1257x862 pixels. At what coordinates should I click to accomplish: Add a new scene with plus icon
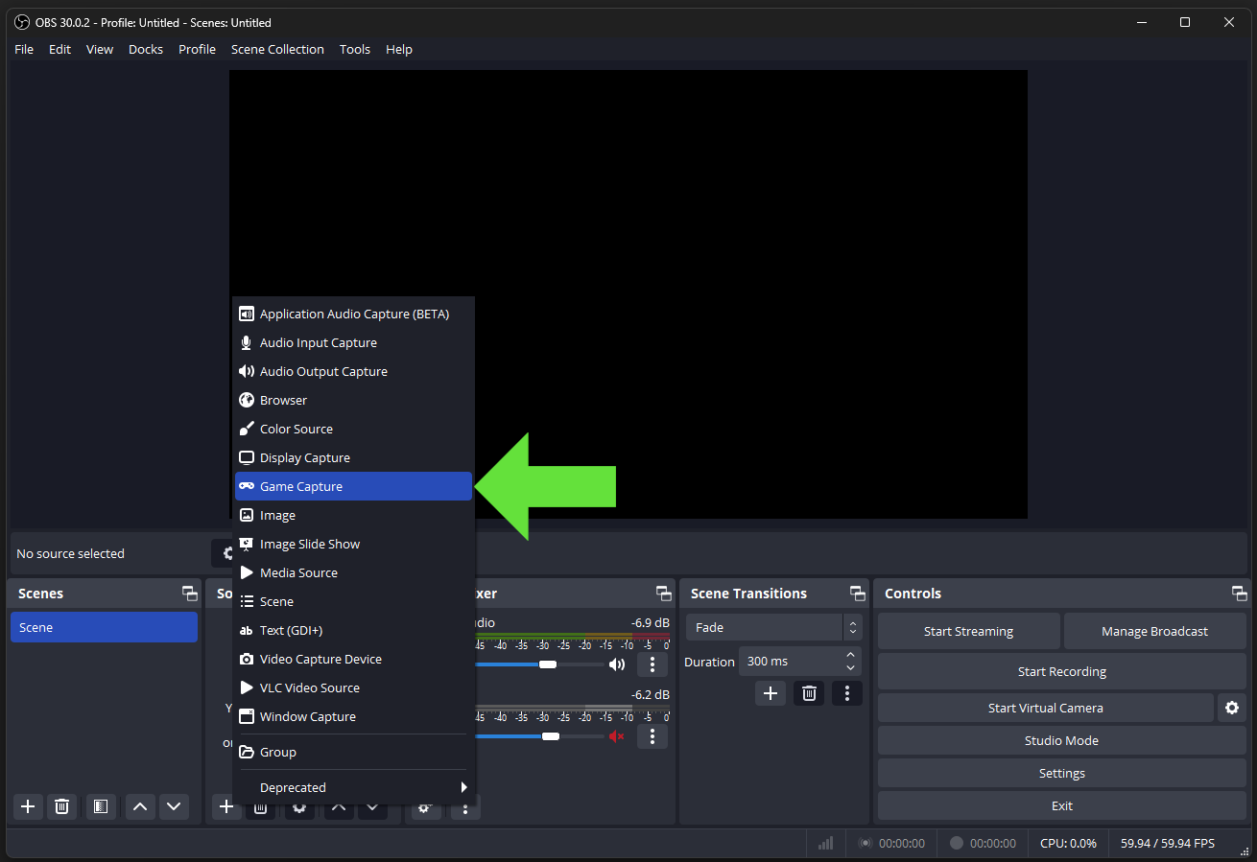(28, 806)
